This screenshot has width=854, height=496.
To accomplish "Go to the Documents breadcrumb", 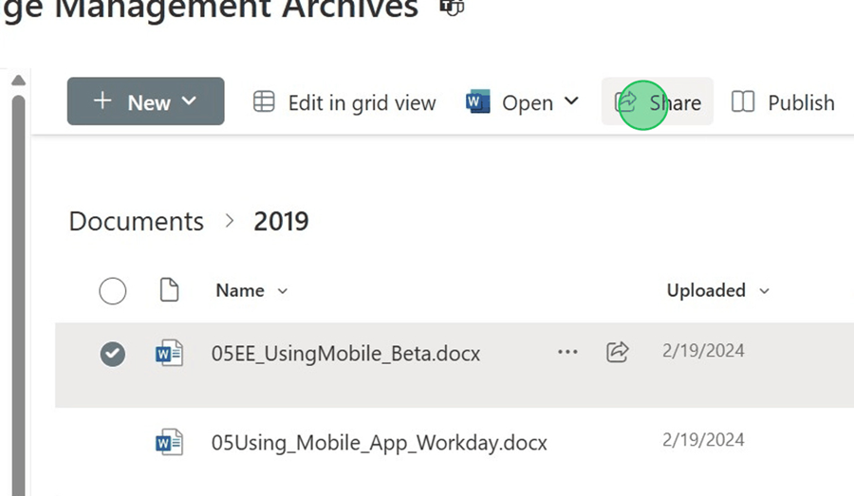I will pyautogui.click(x=136, y=222).
